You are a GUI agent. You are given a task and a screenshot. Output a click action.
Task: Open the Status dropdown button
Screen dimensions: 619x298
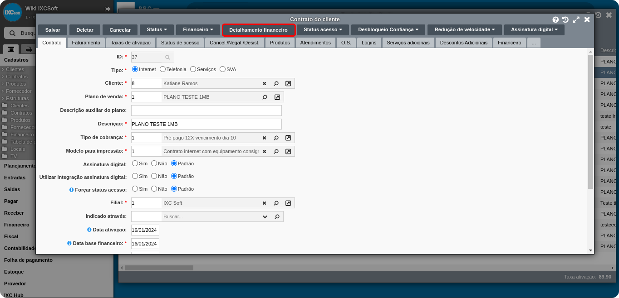click(x=157, y=29)
